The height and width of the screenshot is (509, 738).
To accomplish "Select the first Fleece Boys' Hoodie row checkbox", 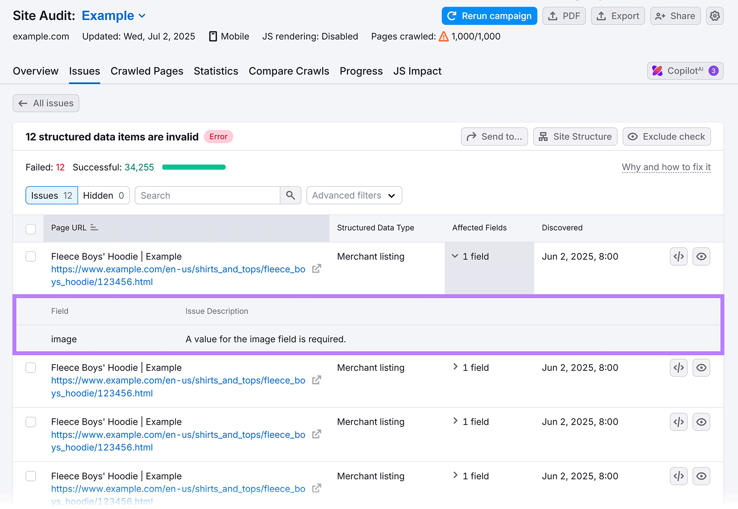I will coord(30,256).
